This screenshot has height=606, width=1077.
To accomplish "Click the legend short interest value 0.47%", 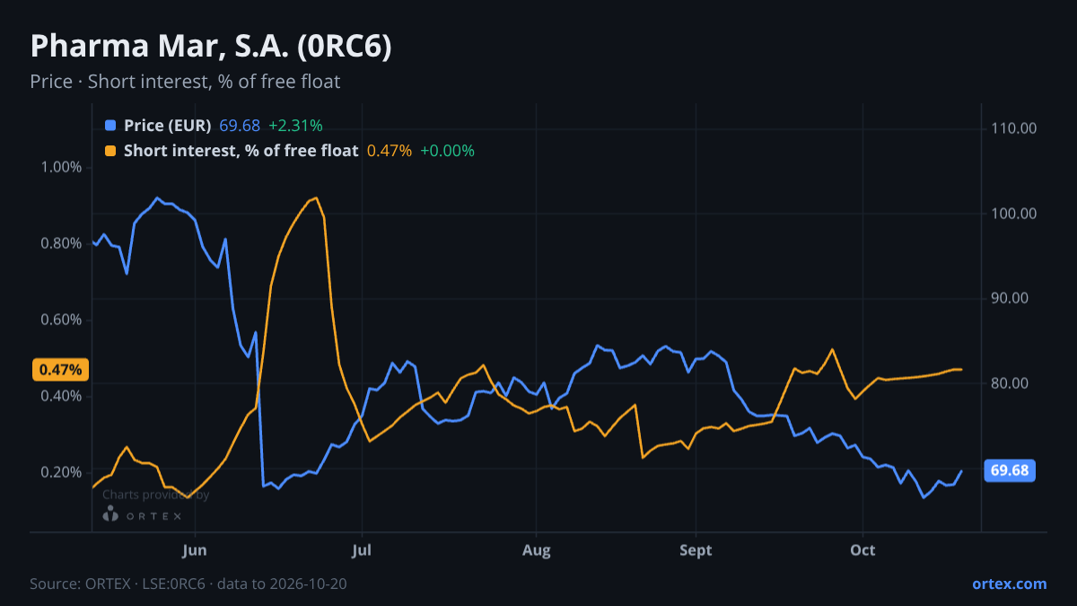I will coord(390,151).
